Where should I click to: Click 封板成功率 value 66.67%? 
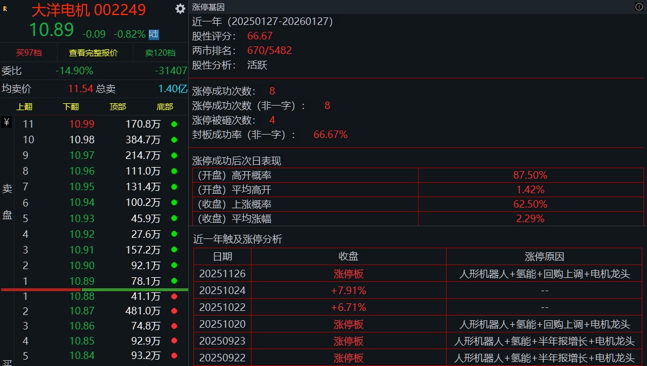tap(330, 135)
